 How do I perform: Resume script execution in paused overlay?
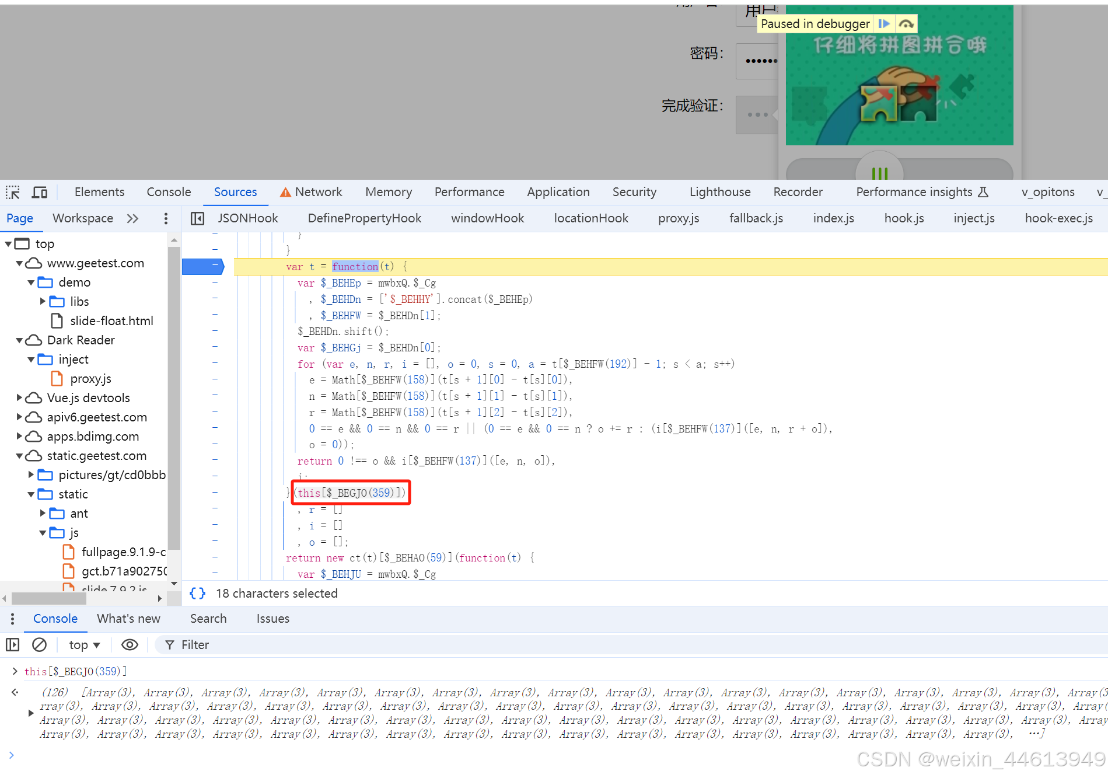pos(884,24)
